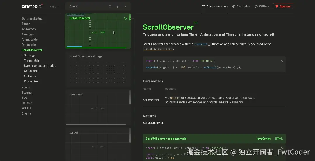The image size is (315, 161).
Task: Follow the ScrollObserver settings link
Action: click(201, 98)
